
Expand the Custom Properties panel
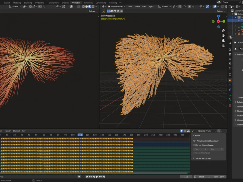(x=202, y=158)
